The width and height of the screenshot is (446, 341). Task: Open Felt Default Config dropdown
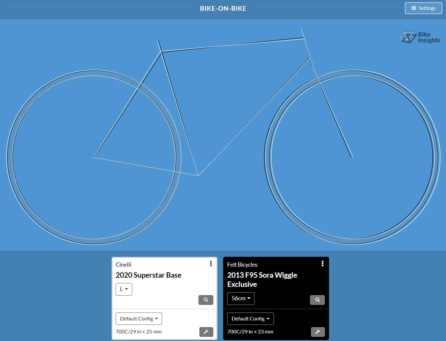250,319
